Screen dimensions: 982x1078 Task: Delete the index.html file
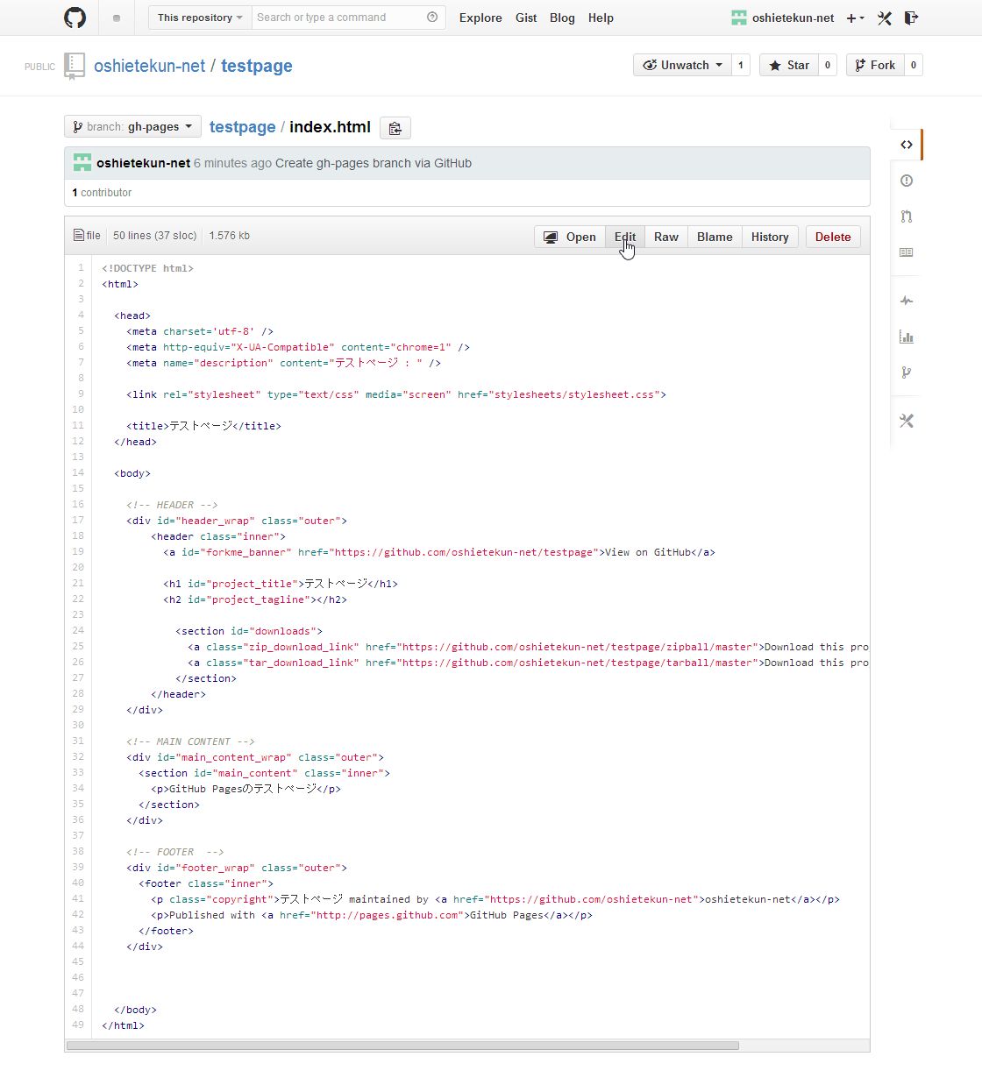click(833, 237)
